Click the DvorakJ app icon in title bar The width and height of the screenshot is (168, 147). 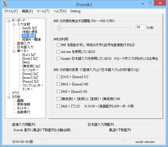5,4
